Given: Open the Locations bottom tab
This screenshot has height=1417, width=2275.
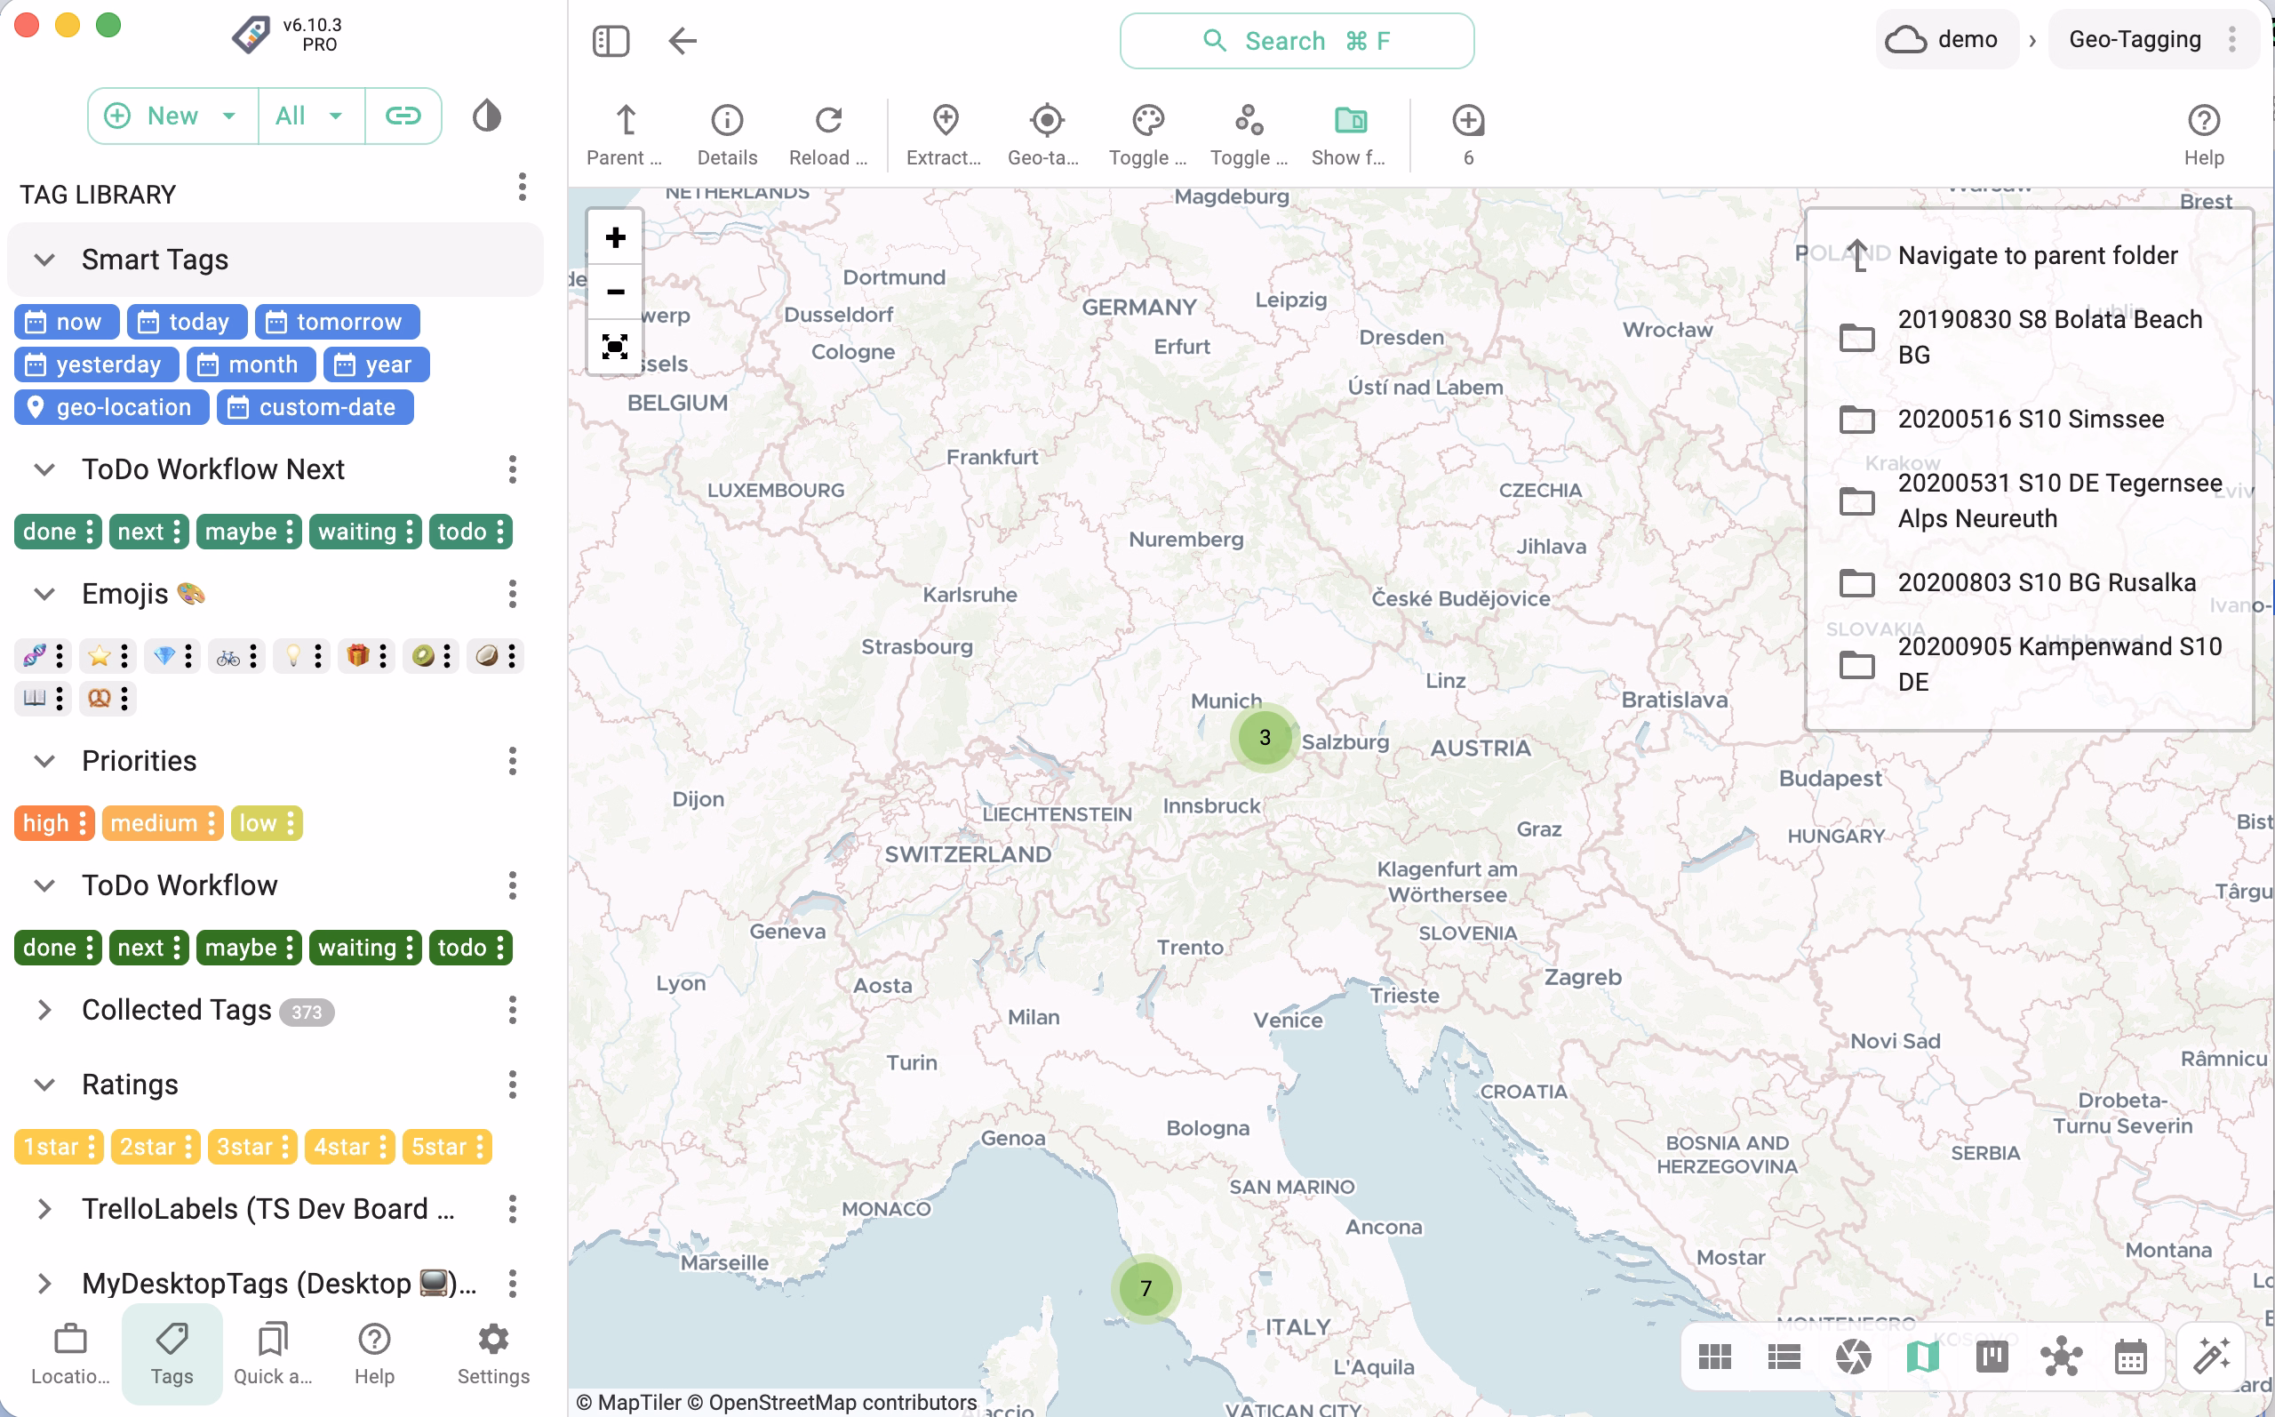Looking at the screenshot, I should [x=70, y=1354].
